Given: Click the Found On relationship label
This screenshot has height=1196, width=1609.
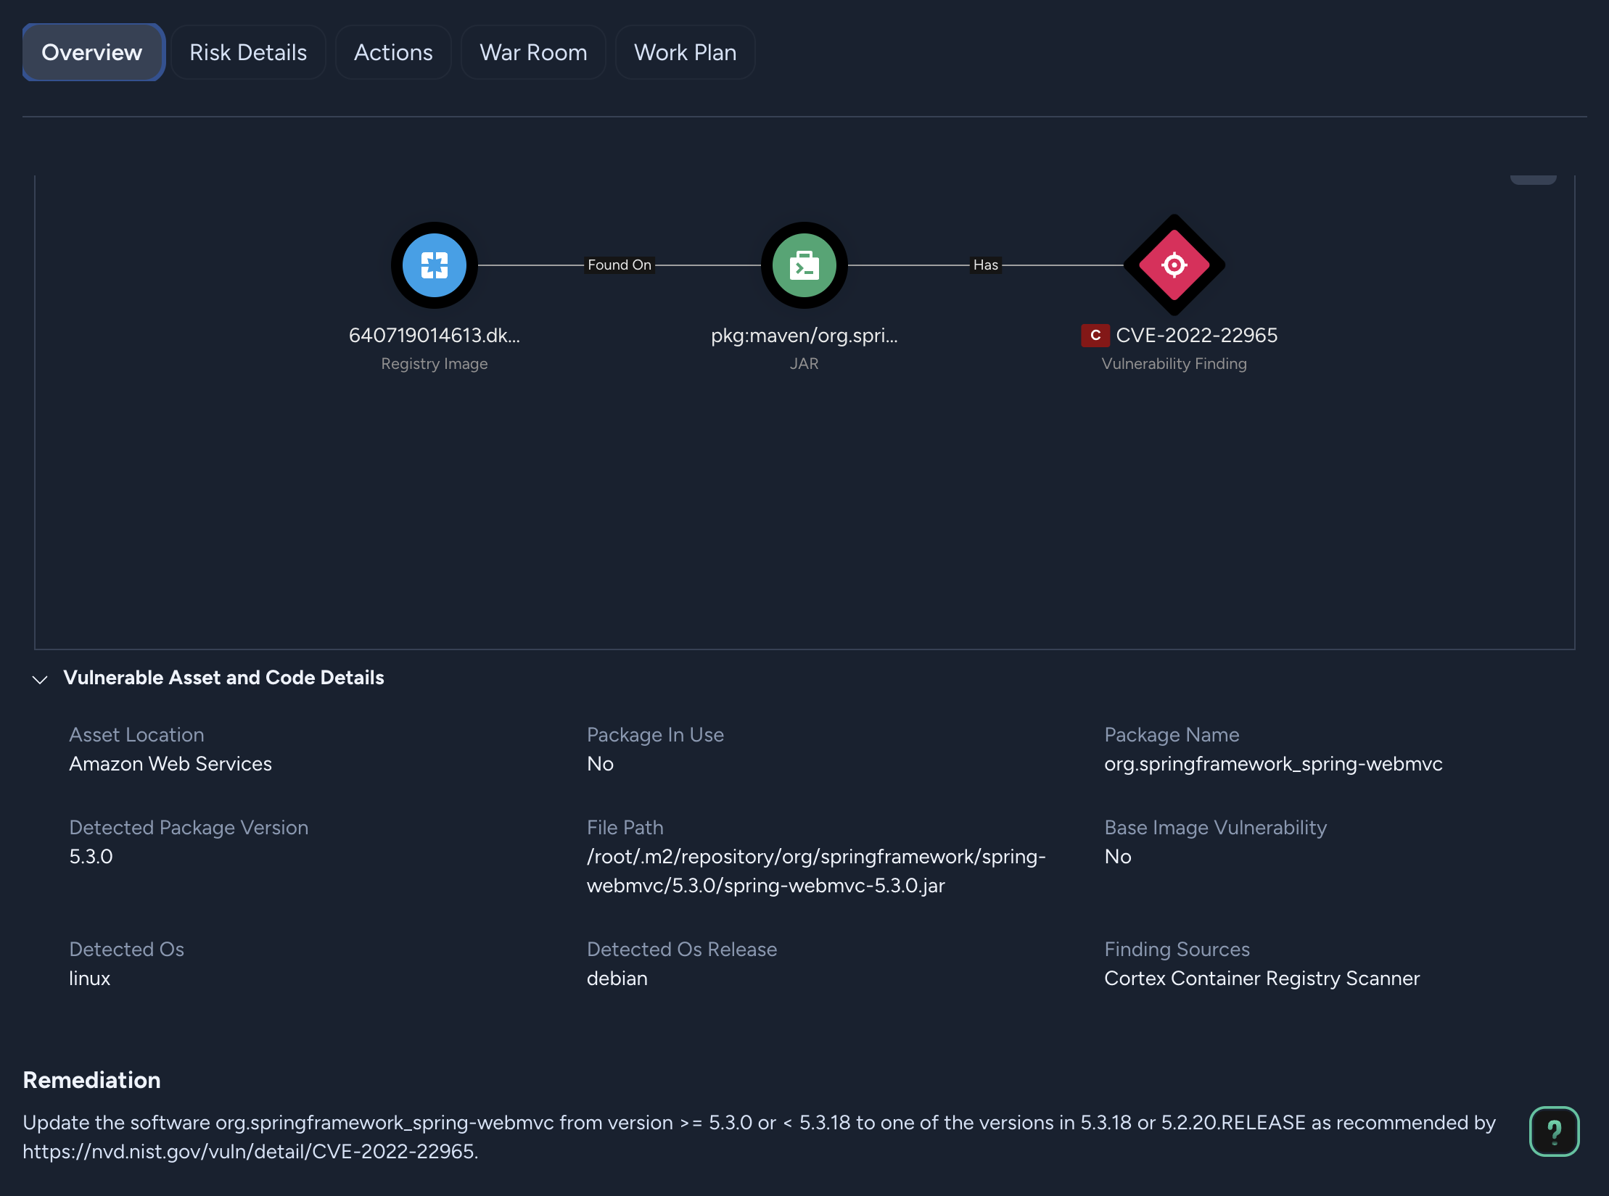Looking at the screenshot, I should 620,265.
